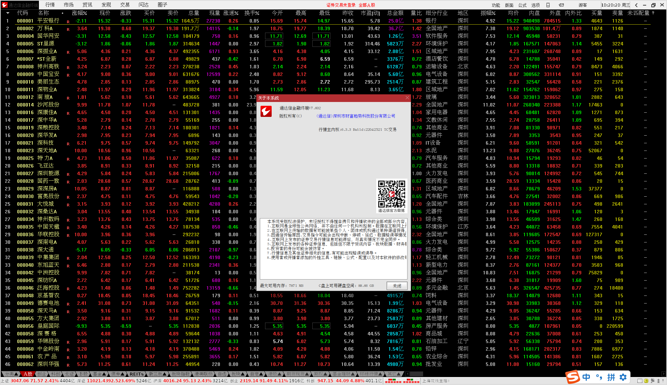667x385 pixels.
Task: Toggle Sogou Pinyin input mode
Action: coord(611,377)
